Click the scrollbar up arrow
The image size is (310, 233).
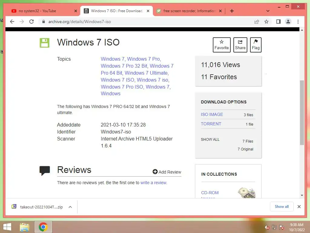302,30
